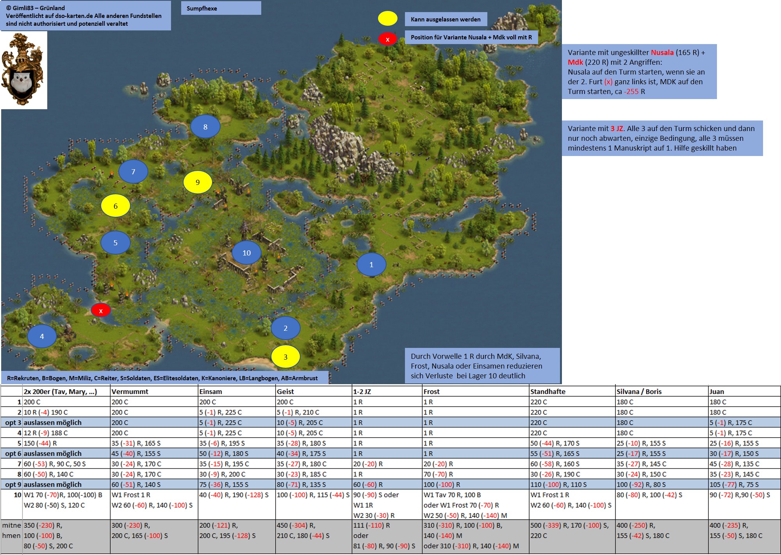
Task: Click blue camp marker number 1
Action: click(x=371, y=264)
